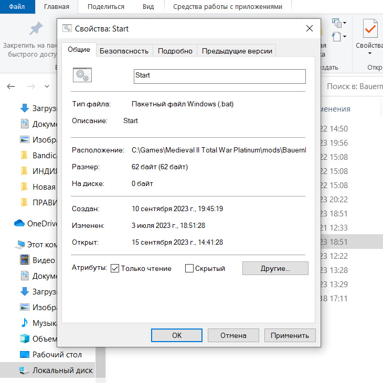Click file row dated 13:28 in Explorer

point(352,270)
